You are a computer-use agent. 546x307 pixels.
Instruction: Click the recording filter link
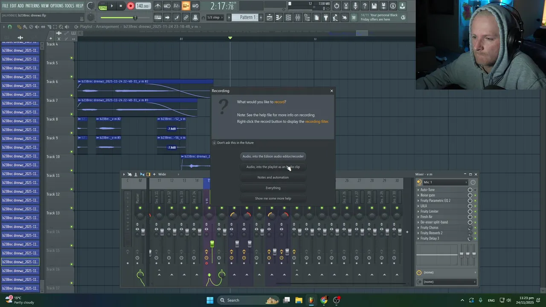coord(317,122)
